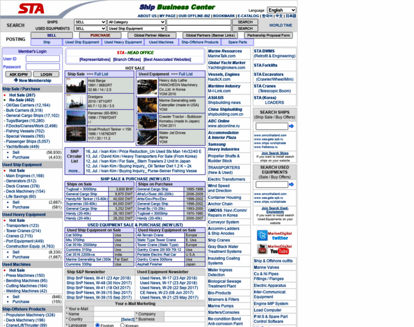Open the Used Ship Equipment dropdown

point(137,28)
